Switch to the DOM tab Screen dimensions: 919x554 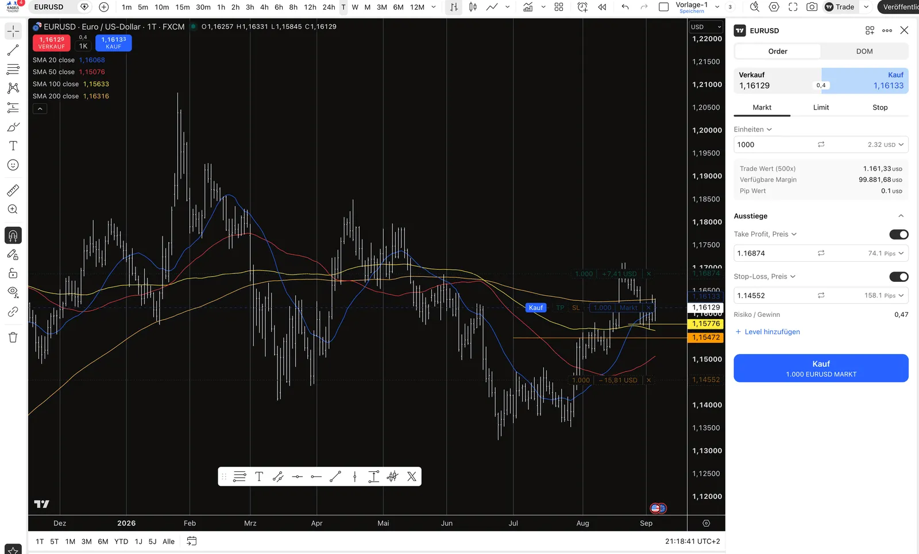tap(864, 51)
